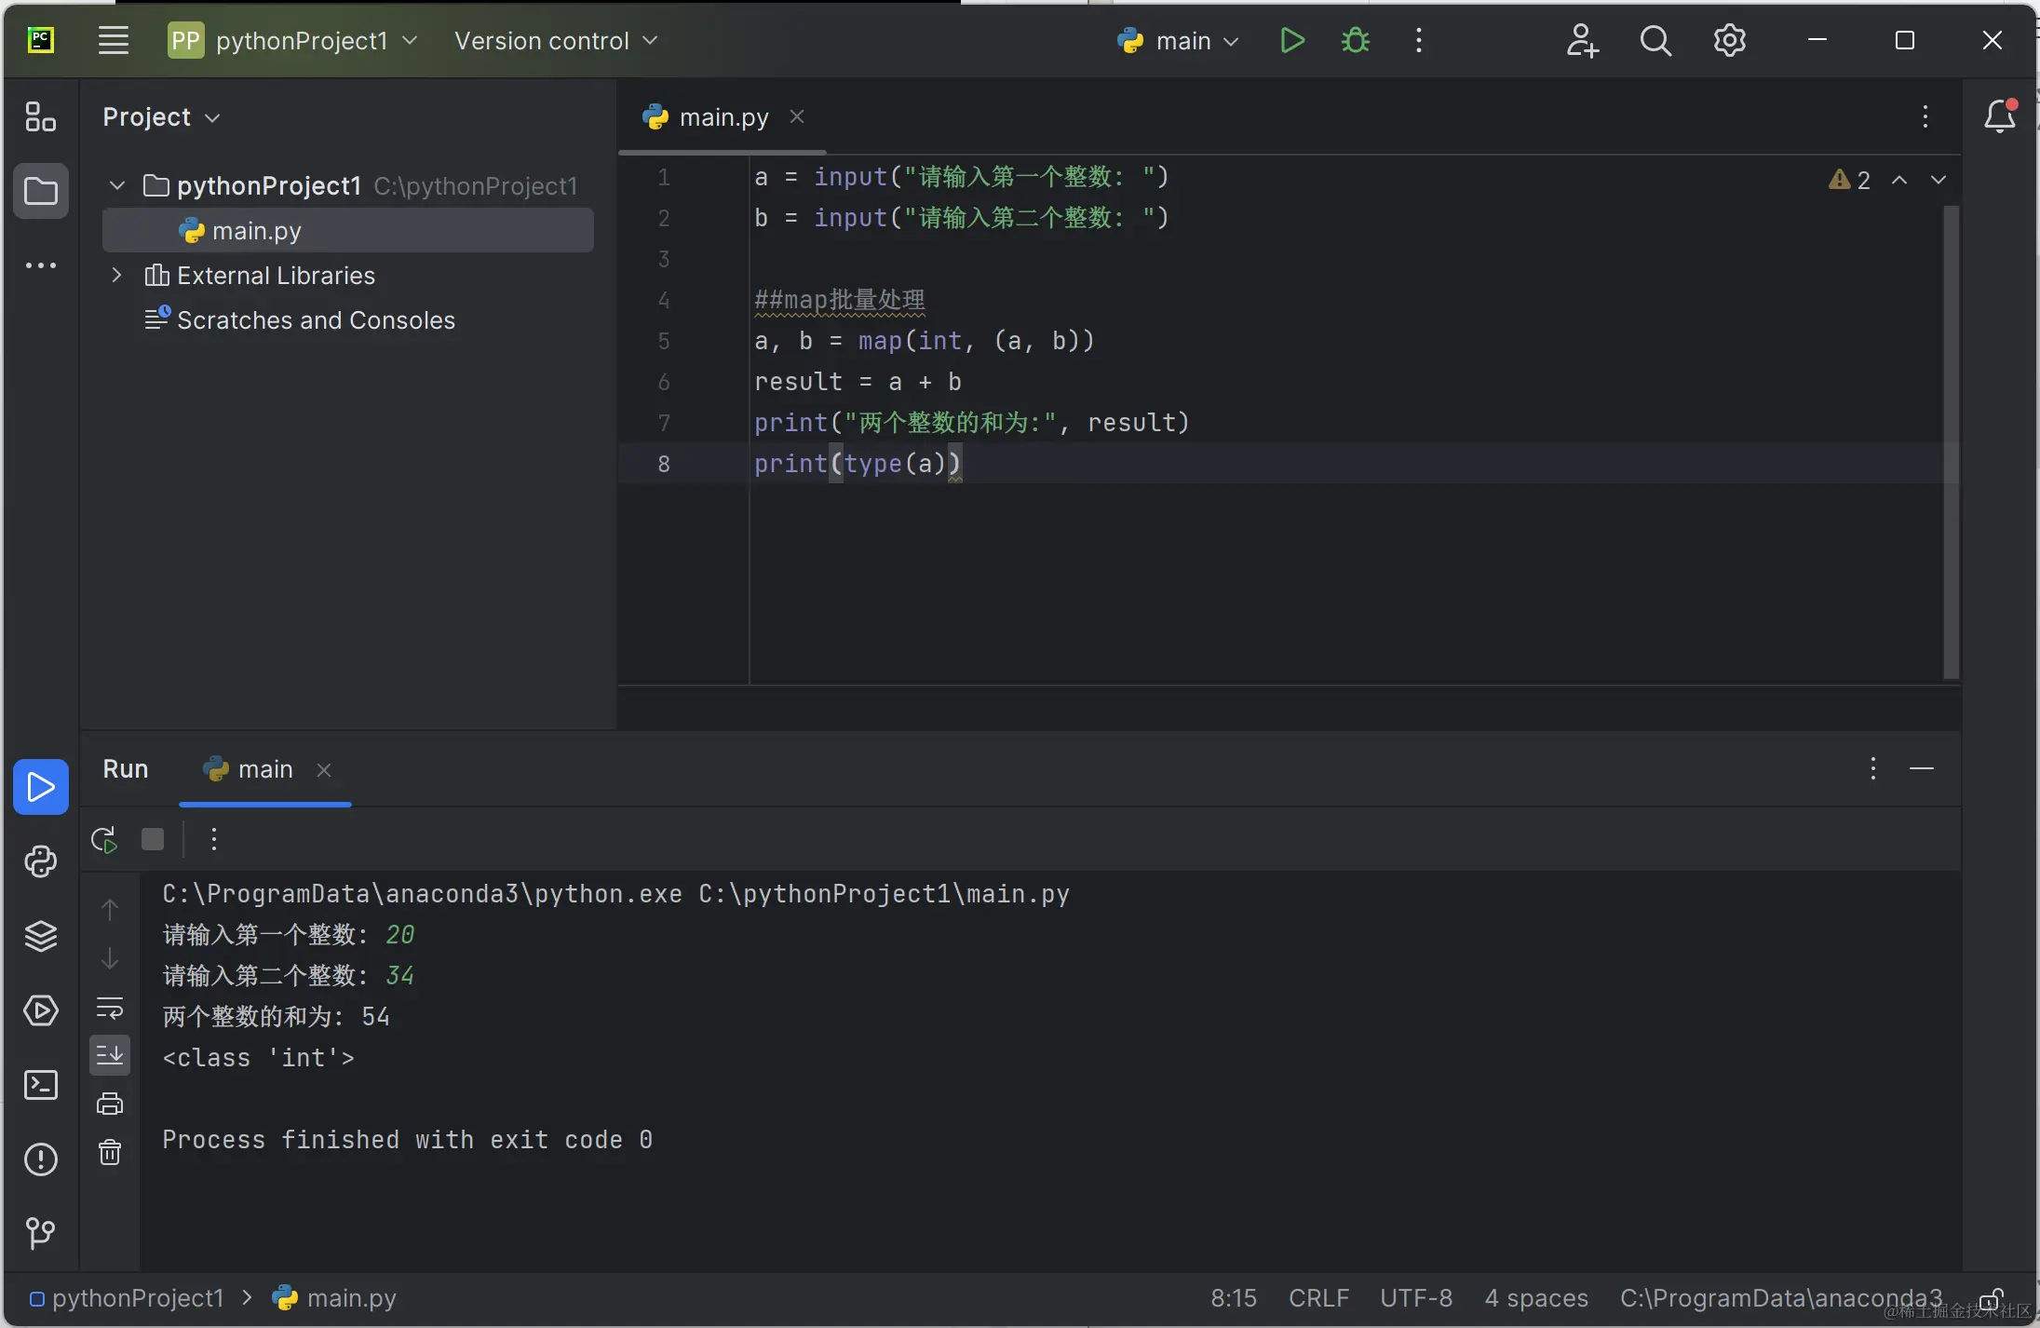Open the Python Packages layers icon
Viewport: 2040px width, 1328px height.
[x=41, y=936]
